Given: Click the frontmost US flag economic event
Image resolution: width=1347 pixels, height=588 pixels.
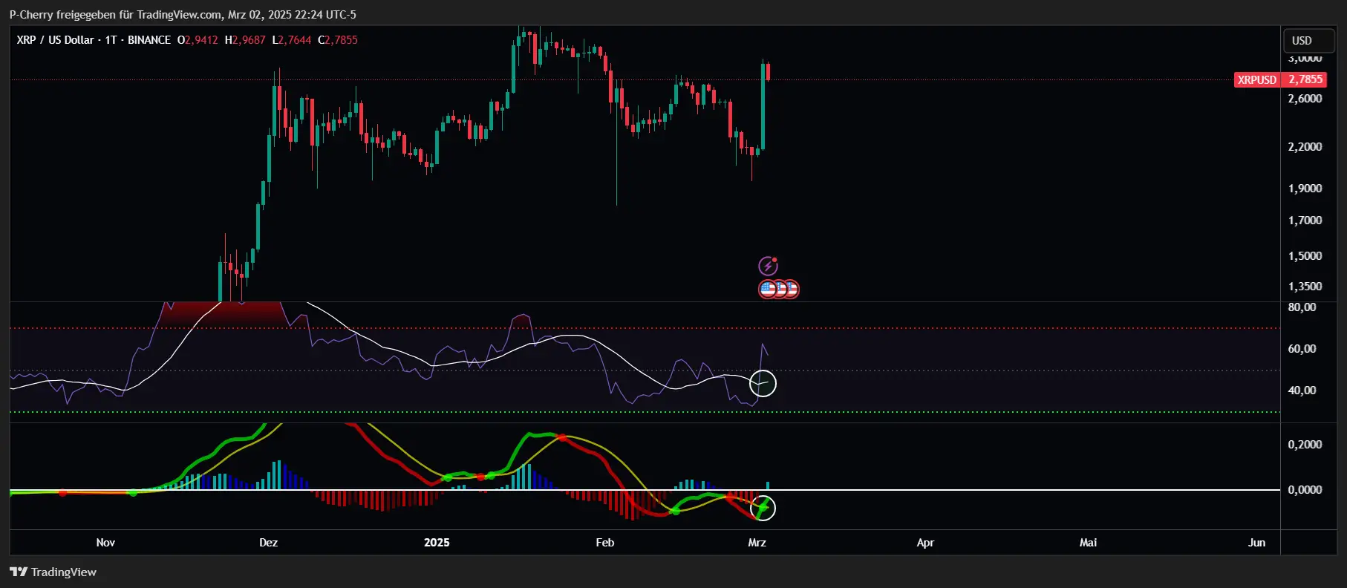Looking at the screenshot, I should pos(768,289).
